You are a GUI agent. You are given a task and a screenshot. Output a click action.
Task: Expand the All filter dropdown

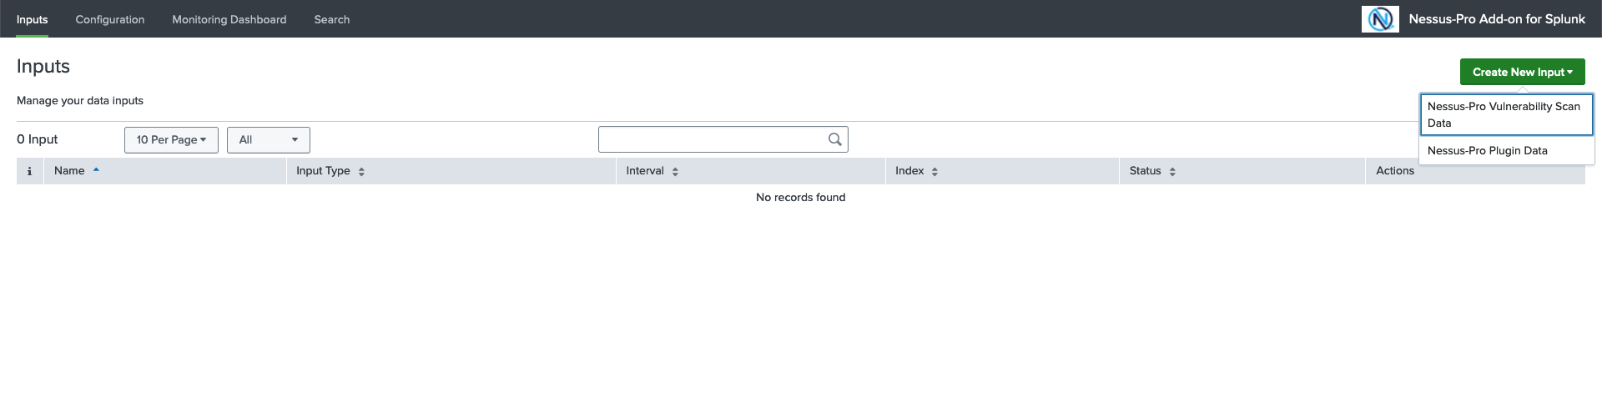[269, 139]
